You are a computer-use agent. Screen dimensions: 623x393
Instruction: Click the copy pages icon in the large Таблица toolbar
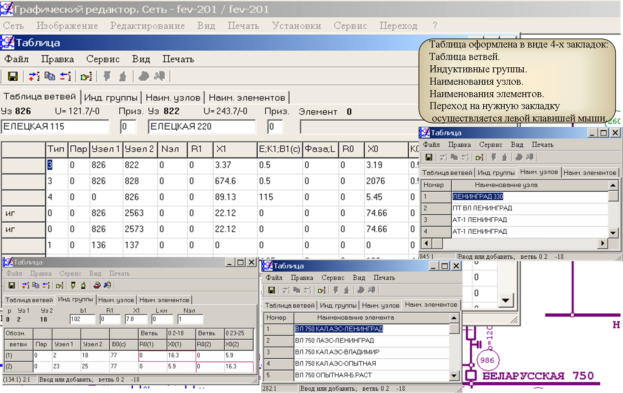pyautogui.click(x=50, y=76)
